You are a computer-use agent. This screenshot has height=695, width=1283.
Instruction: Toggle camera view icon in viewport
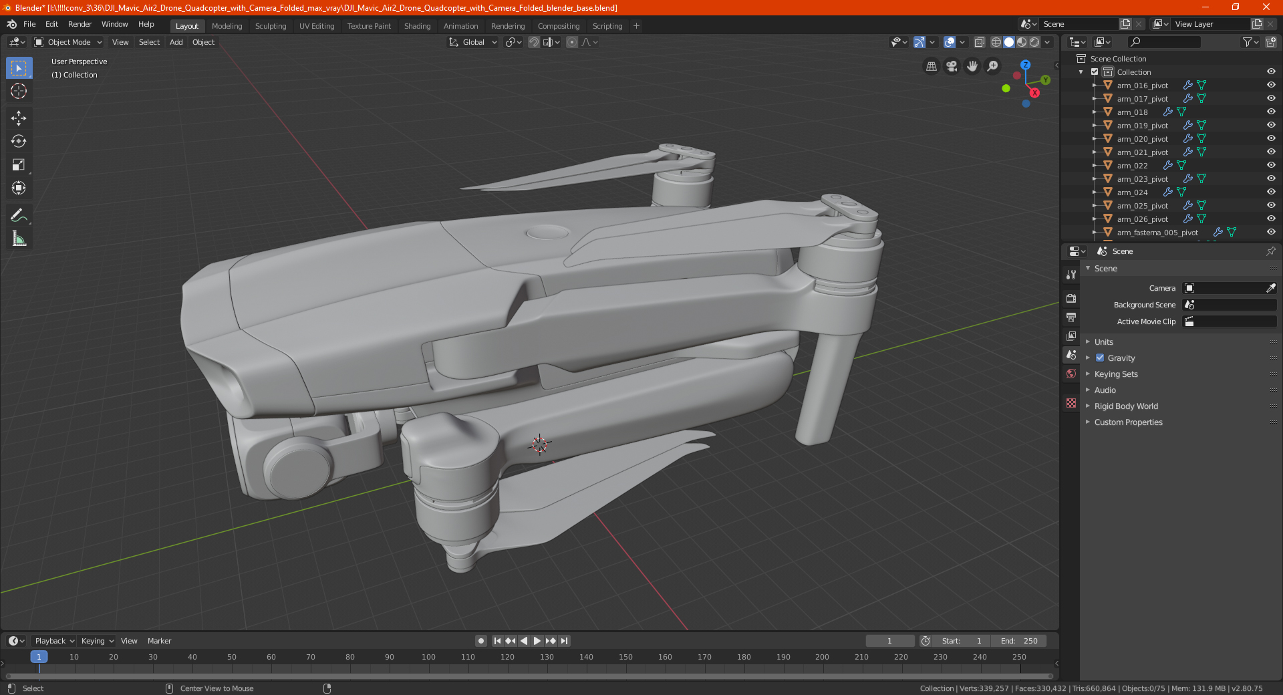[952, 66]
